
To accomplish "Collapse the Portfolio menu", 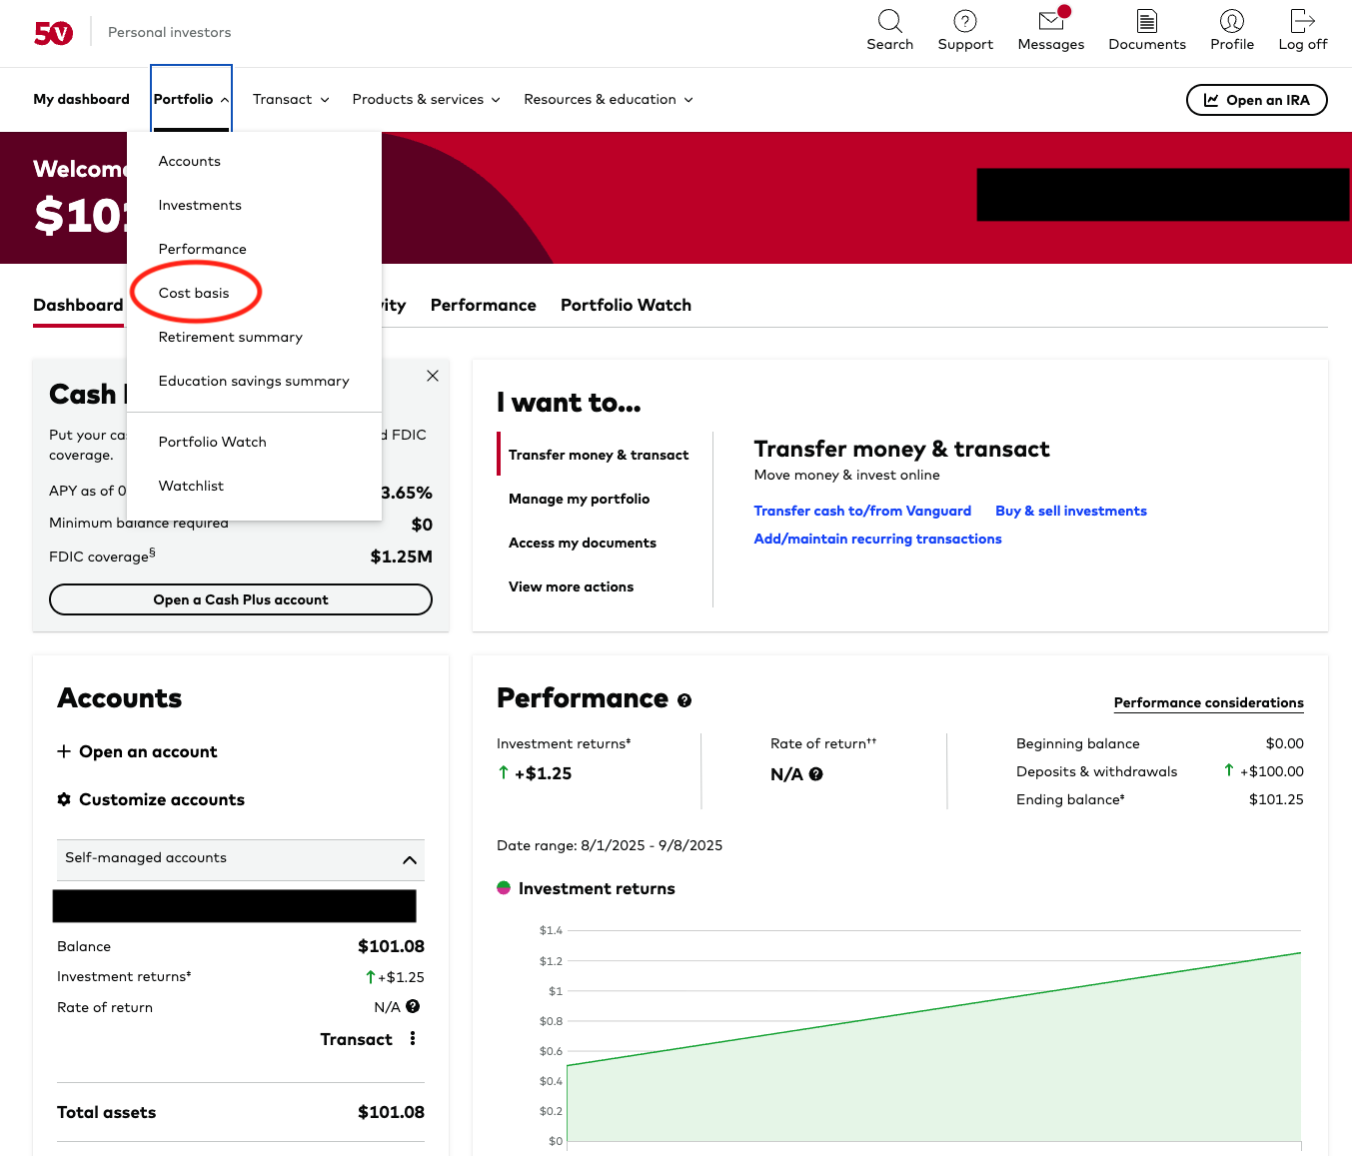I will click(192, 99).
